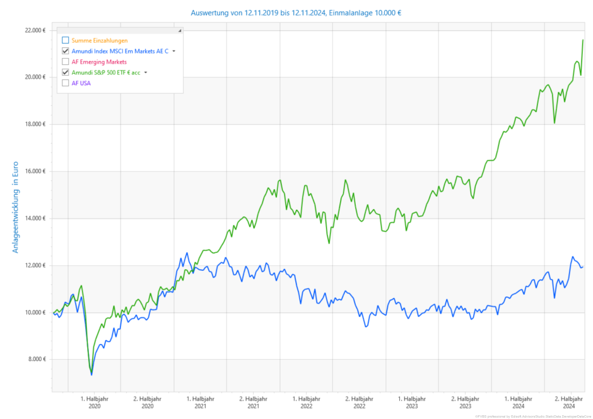Uncheck the Amundi Index MSCI Em Markets series

(x=66, y=51)
